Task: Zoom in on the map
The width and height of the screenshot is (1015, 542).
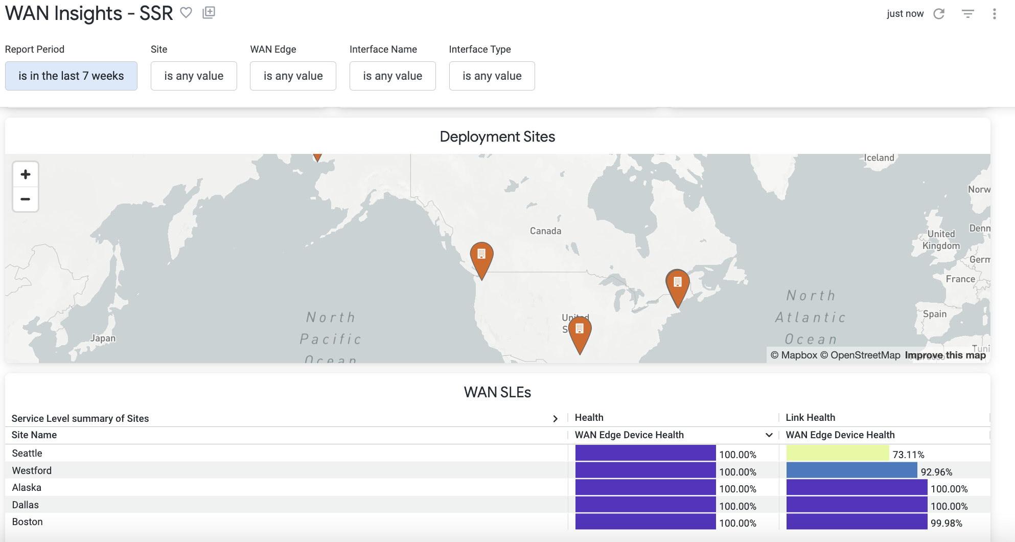Action: coord(26,175)
